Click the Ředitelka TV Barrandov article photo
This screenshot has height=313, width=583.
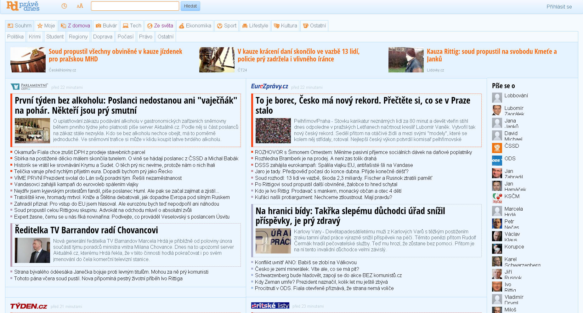32,250
